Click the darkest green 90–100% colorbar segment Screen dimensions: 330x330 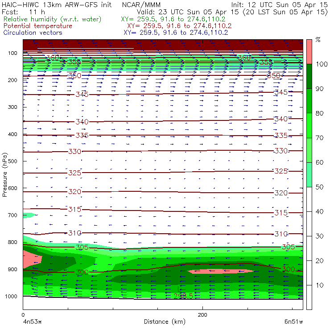click(x=309, y=76)
